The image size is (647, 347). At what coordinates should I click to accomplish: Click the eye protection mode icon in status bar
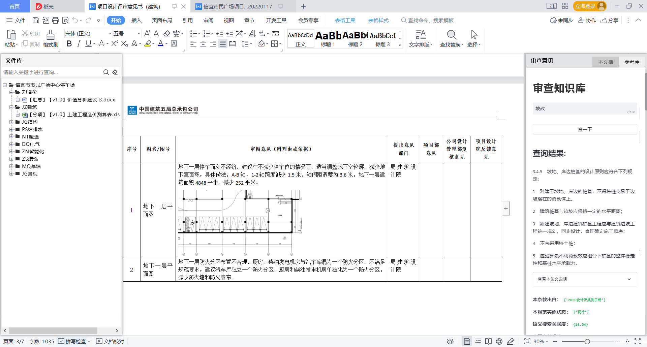point(450,341)
